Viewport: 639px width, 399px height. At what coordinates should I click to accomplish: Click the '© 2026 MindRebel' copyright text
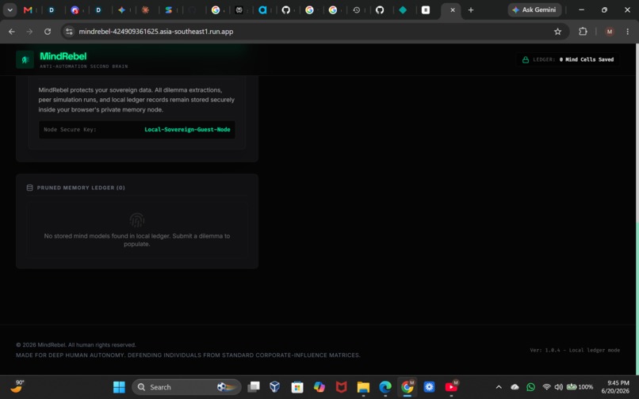pos(76,345)
